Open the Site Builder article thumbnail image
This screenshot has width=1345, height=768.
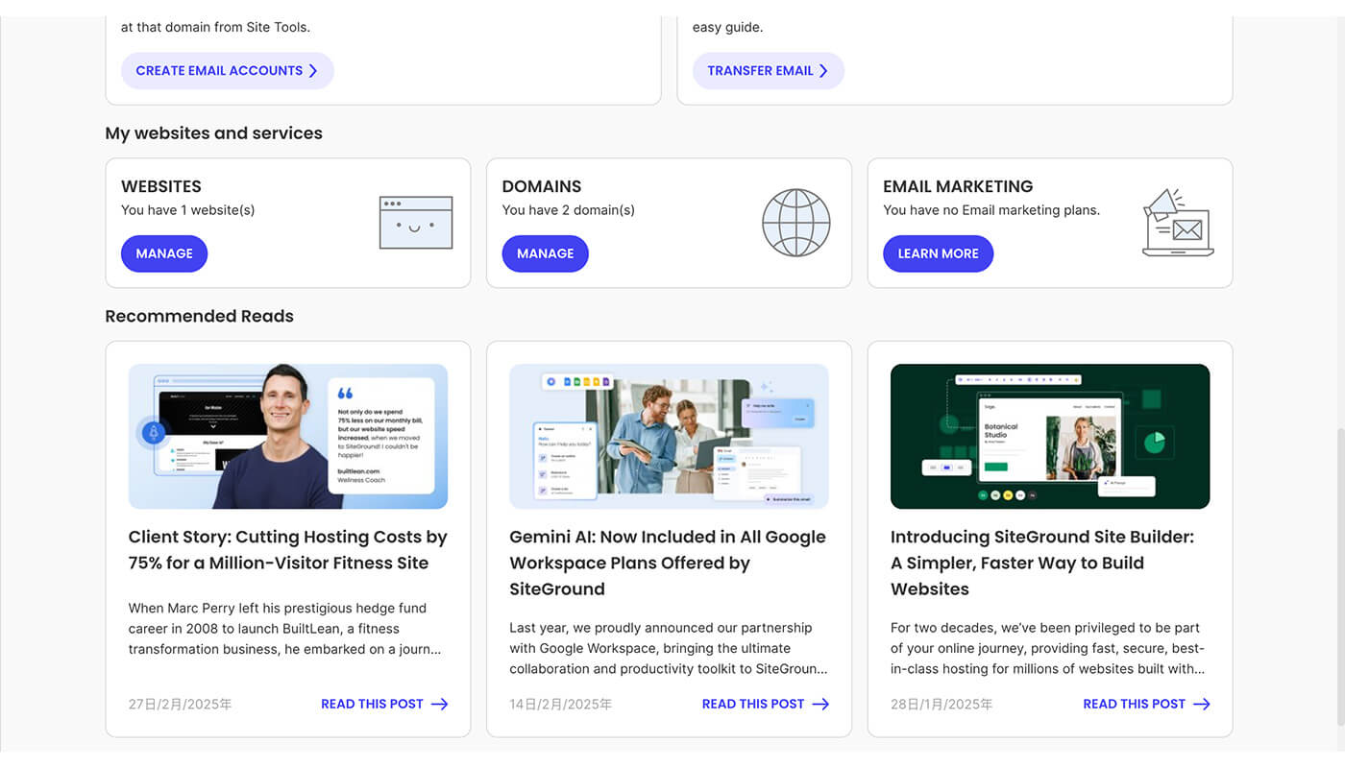coord(1050,436)
